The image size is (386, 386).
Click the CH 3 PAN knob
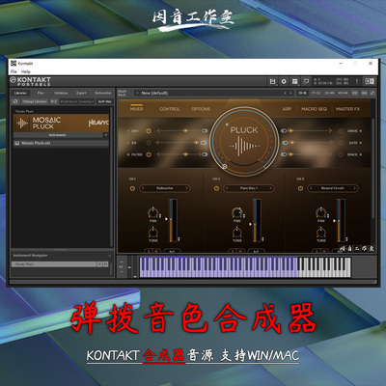pos(321,212)
